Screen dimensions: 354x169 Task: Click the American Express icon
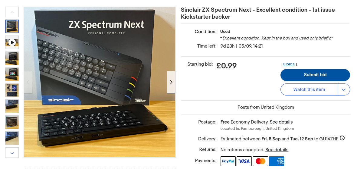pyautogui.click(x=276, y=161)
